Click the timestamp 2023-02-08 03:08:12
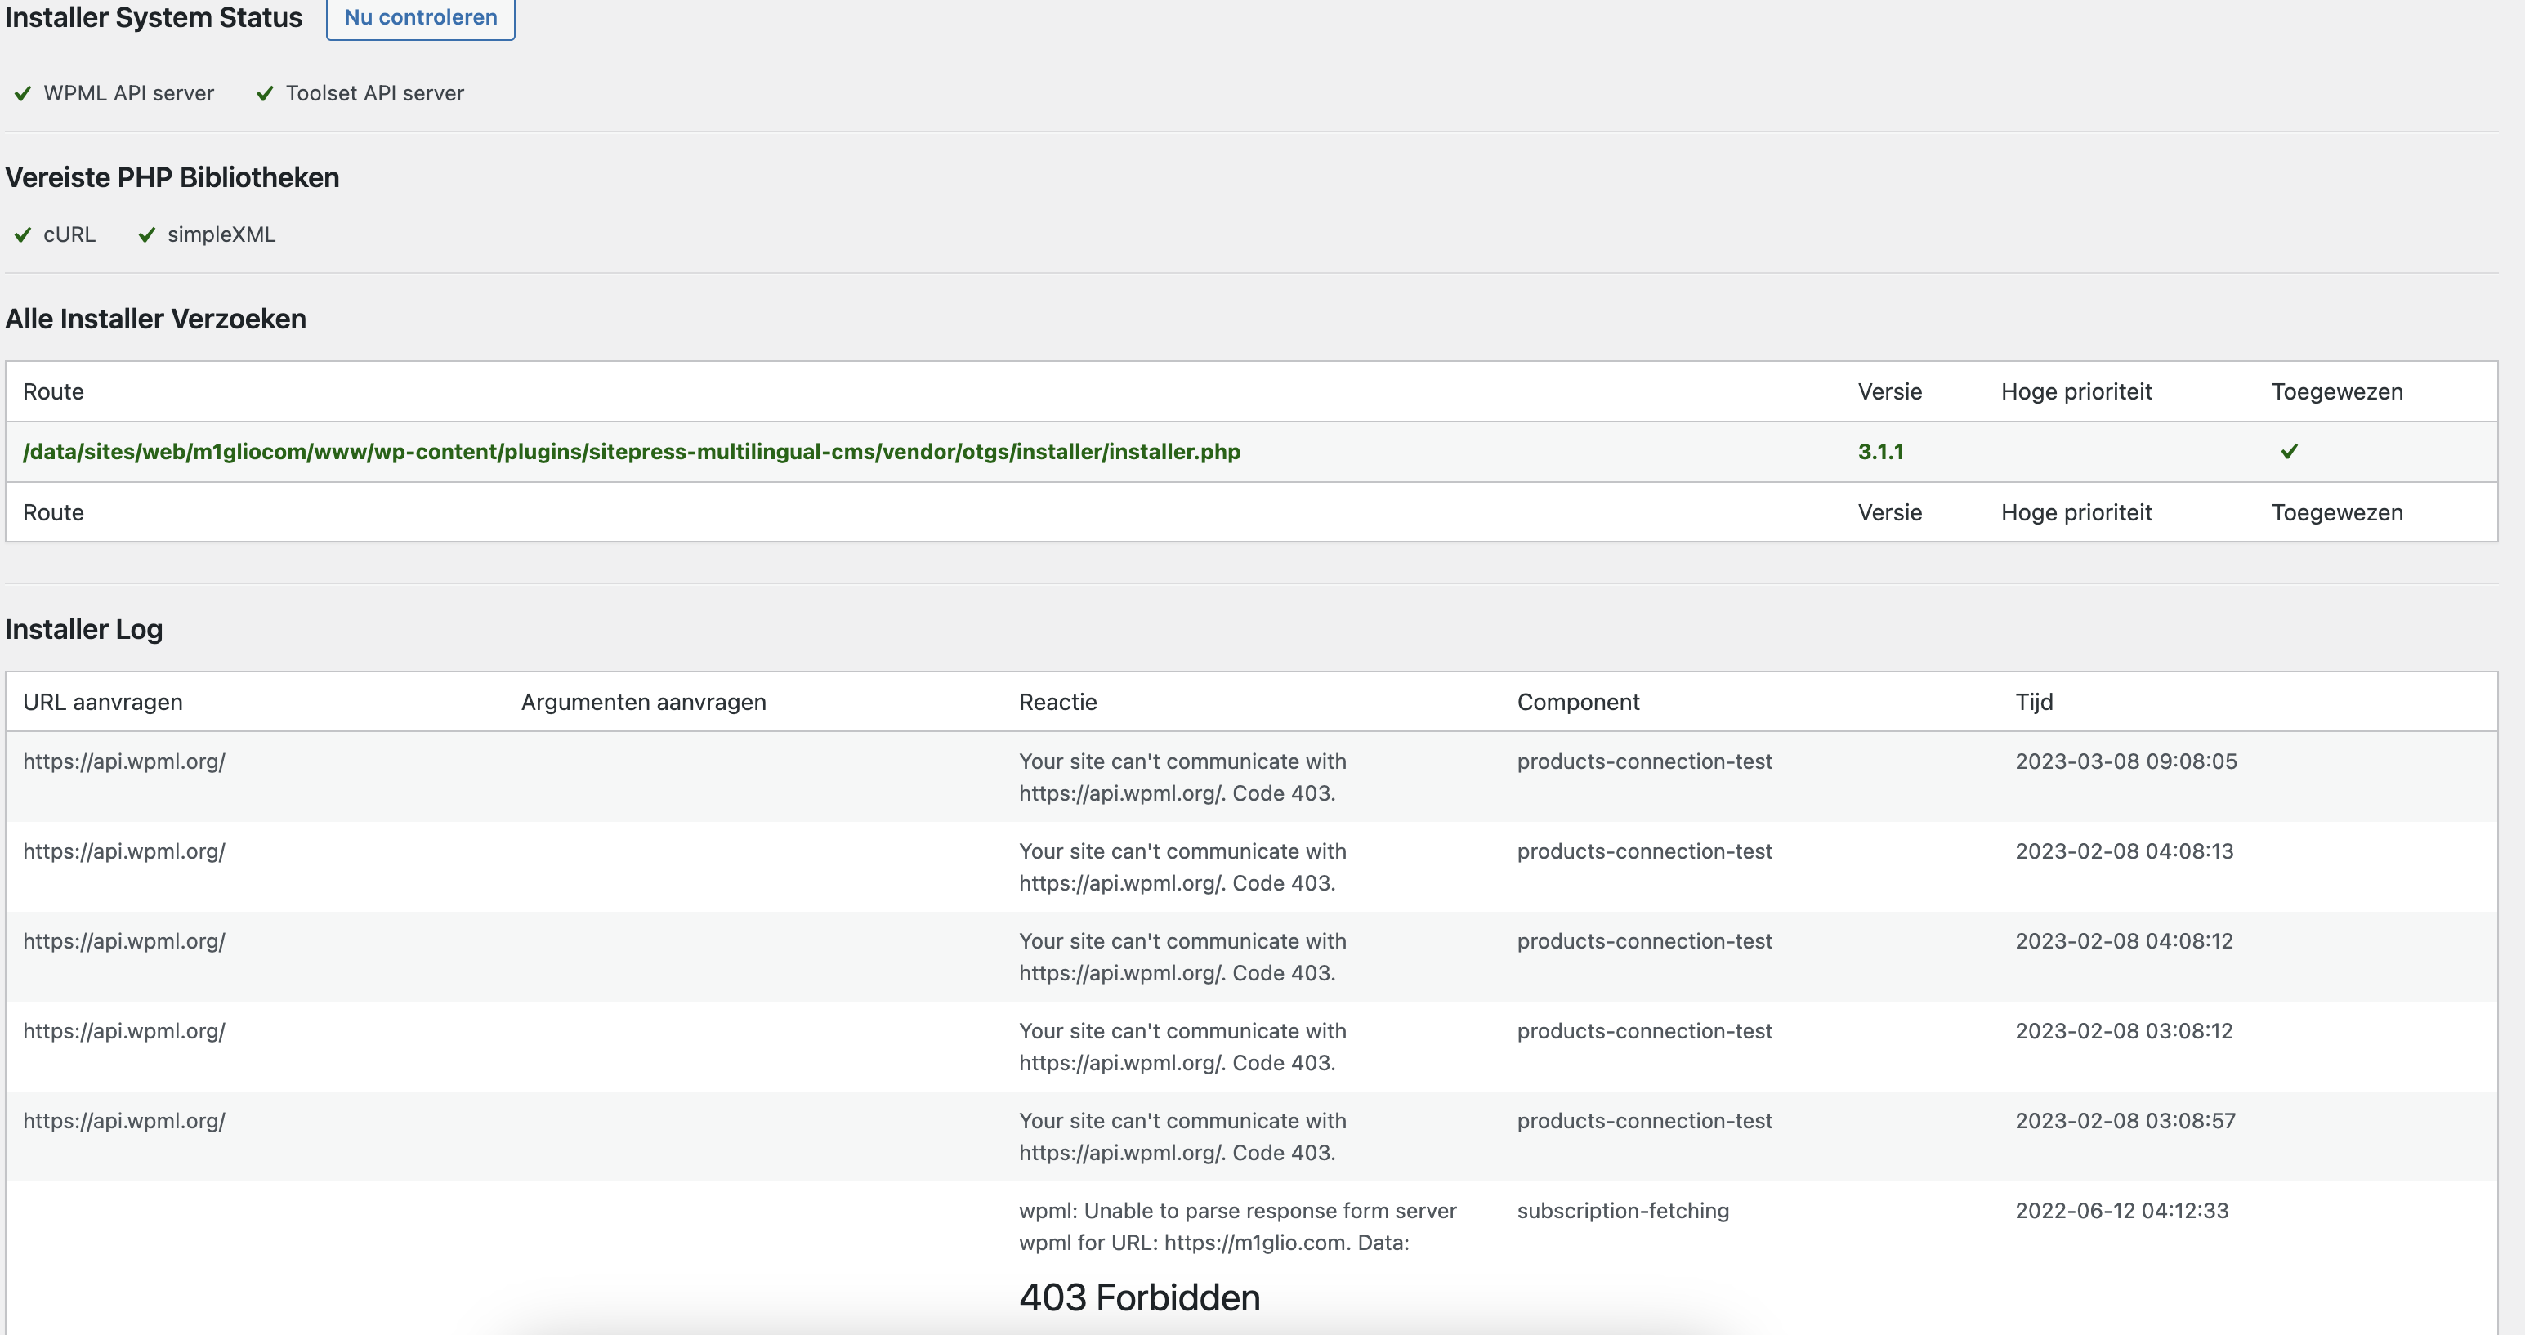This screenshot has height=1335, width=2525. pyautogui.click(x=2124, y=1031)
